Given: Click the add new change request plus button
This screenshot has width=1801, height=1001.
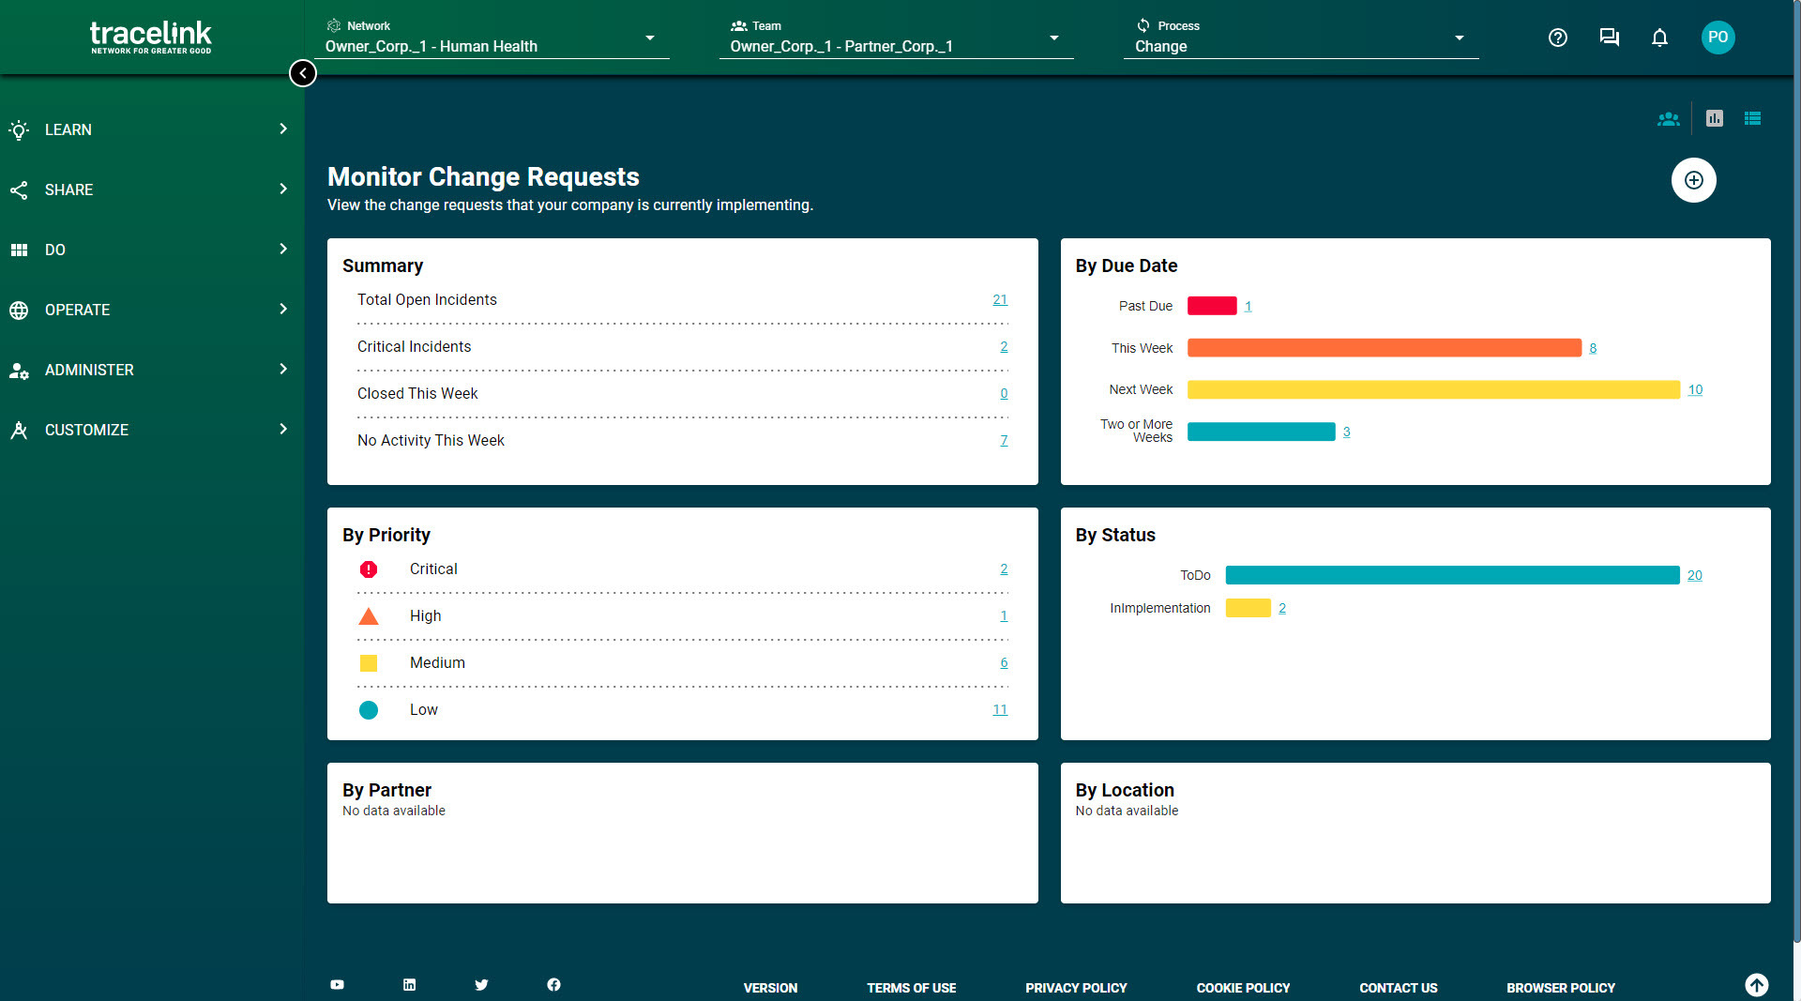Looking at the screenshot, I should pos(1694,180).
